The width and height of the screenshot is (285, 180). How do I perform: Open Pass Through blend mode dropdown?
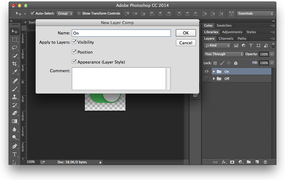(223, 54)
